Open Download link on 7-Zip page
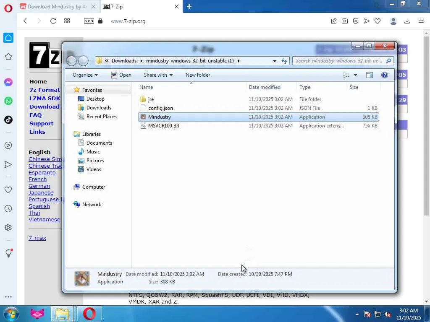Image resolution: width=430 pixels, height=322 pixels. pyautogui.click(x=45, y=107)
